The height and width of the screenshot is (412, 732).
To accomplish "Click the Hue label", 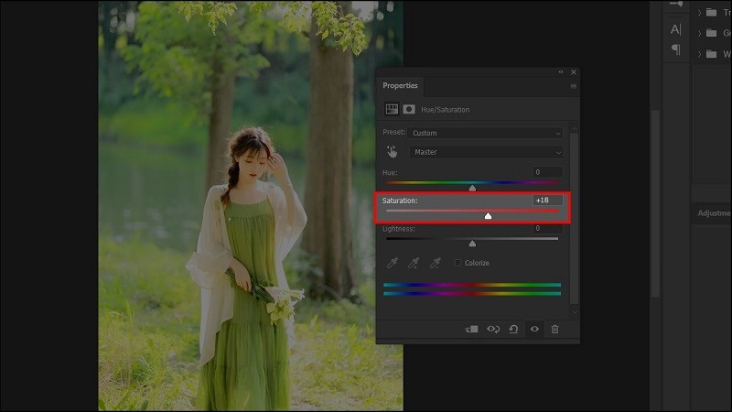I will click(x=390, y=172).
